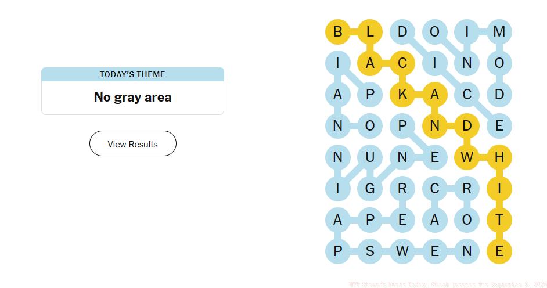
Task: Click the watermark text at bottom right
Action: pyautogui.click(x=447, y=285)
